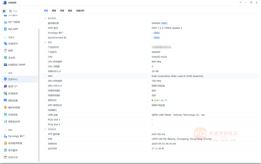Switch to the 网络 tab

click(x=54, y=11)
